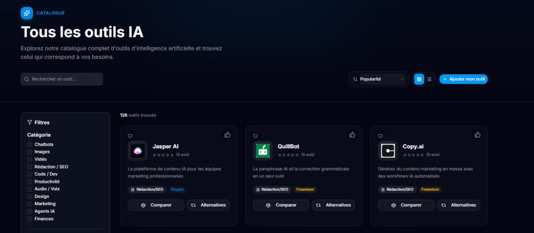Click QuillBot's Rédaction/SEO tag
The height and width of the screenshot is (233, 534).
(272, 189)
